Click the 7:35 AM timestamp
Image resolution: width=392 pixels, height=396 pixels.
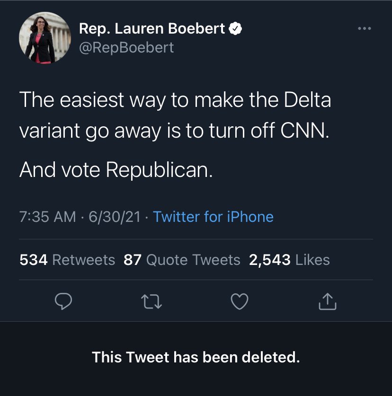point(47,217)
